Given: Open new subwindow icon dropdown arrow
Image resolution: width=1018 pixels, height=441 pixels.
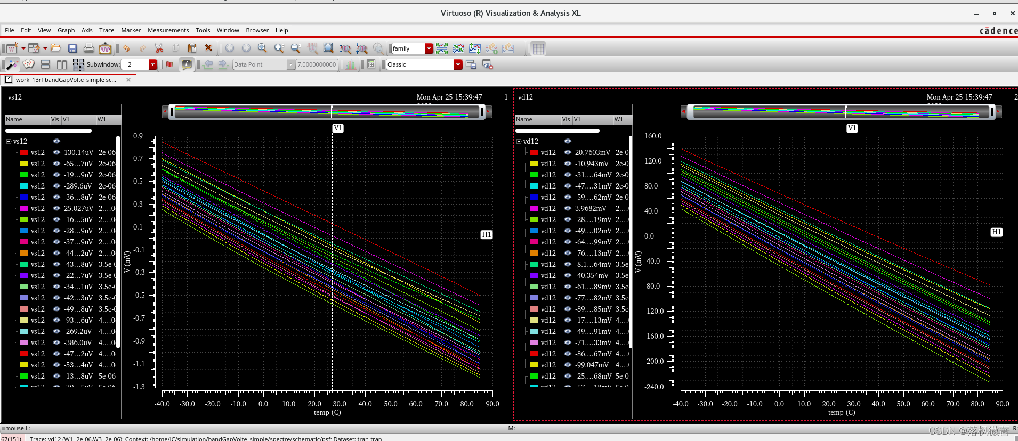Looking at the screenshot, I should 45,48.
